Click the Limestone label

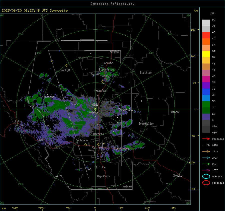click(x=47, y=97)
